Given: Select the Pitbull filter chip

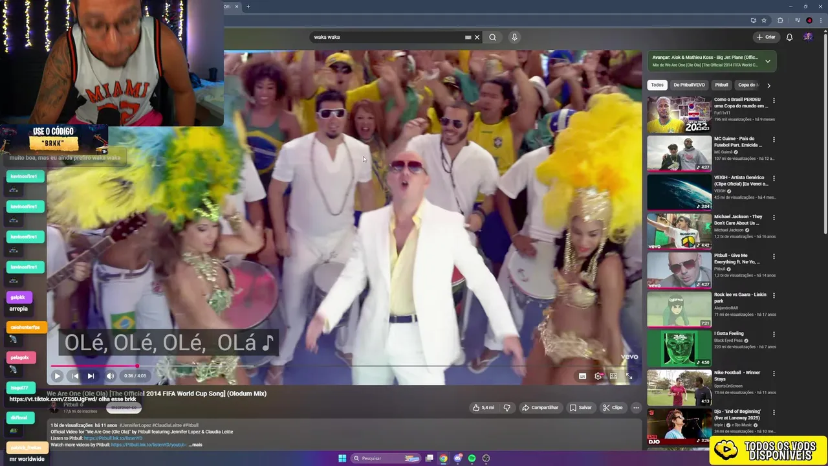Looking at the screenshot, I should pos(721,85).
